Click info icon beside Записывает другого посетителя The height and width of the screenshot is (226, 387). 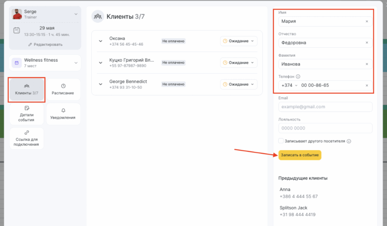point(349,141)
